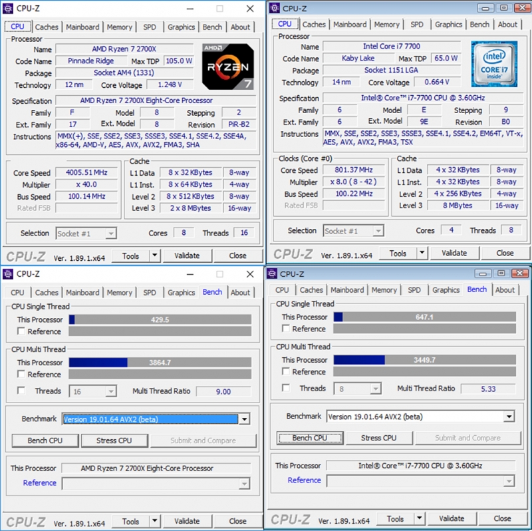The image size is (532, 531).
Task: Click Close button in Intel CPU window
Action: (x=505, y=253)
